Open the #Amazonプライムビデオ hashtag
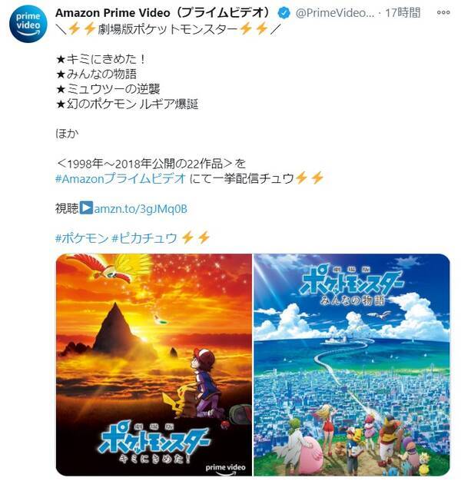This screenshot has width=461, height=481. coord(121,178)
